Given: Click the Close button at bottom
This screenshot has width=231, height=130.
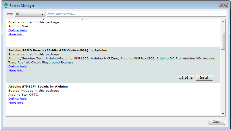Looking at the screenshot, I should click(217, 122).
